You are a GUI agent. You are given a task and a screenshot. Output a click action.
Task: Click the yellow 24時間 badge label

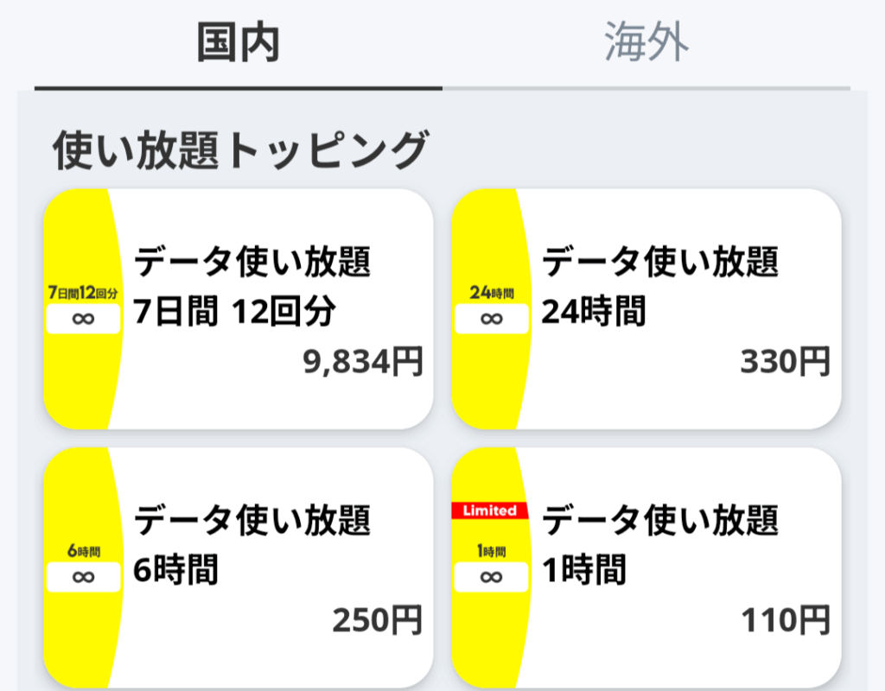492,293
